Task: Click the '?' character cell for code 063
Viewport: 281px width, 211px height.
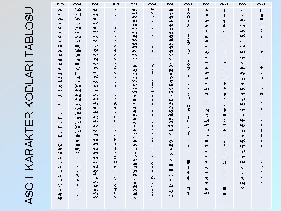Action: pyautogui.click(x=115, y=99)
